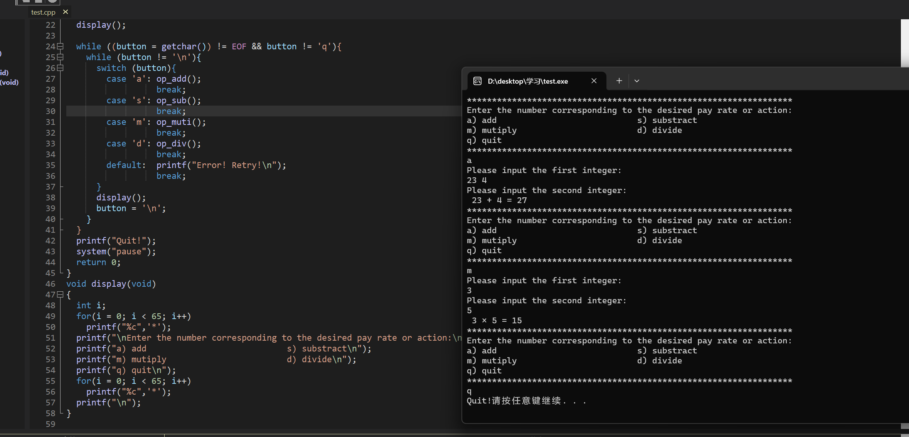
Task: Collapse the display function fold at line 47
Action: click(x=60, y=295)
